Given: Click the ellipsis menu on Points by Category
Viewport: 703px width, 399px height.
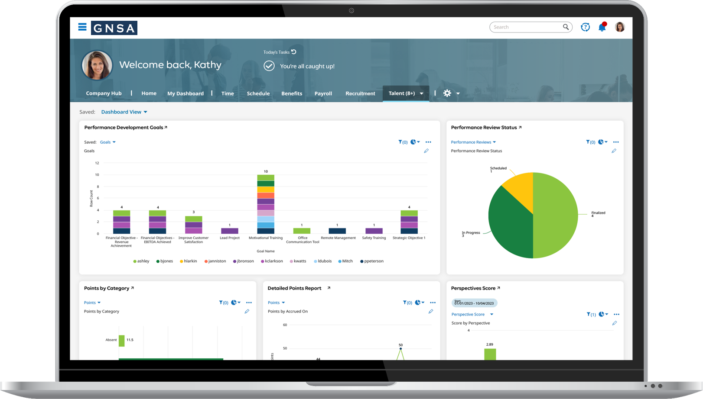Looking at the screenshot, I should pyautogui.click(x=249, y=302).
